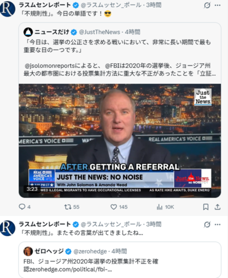The width and height of the screenshot is (228, 278).
Task: Open the Rasmussen Reports avatar on second post
Action: 7,228
